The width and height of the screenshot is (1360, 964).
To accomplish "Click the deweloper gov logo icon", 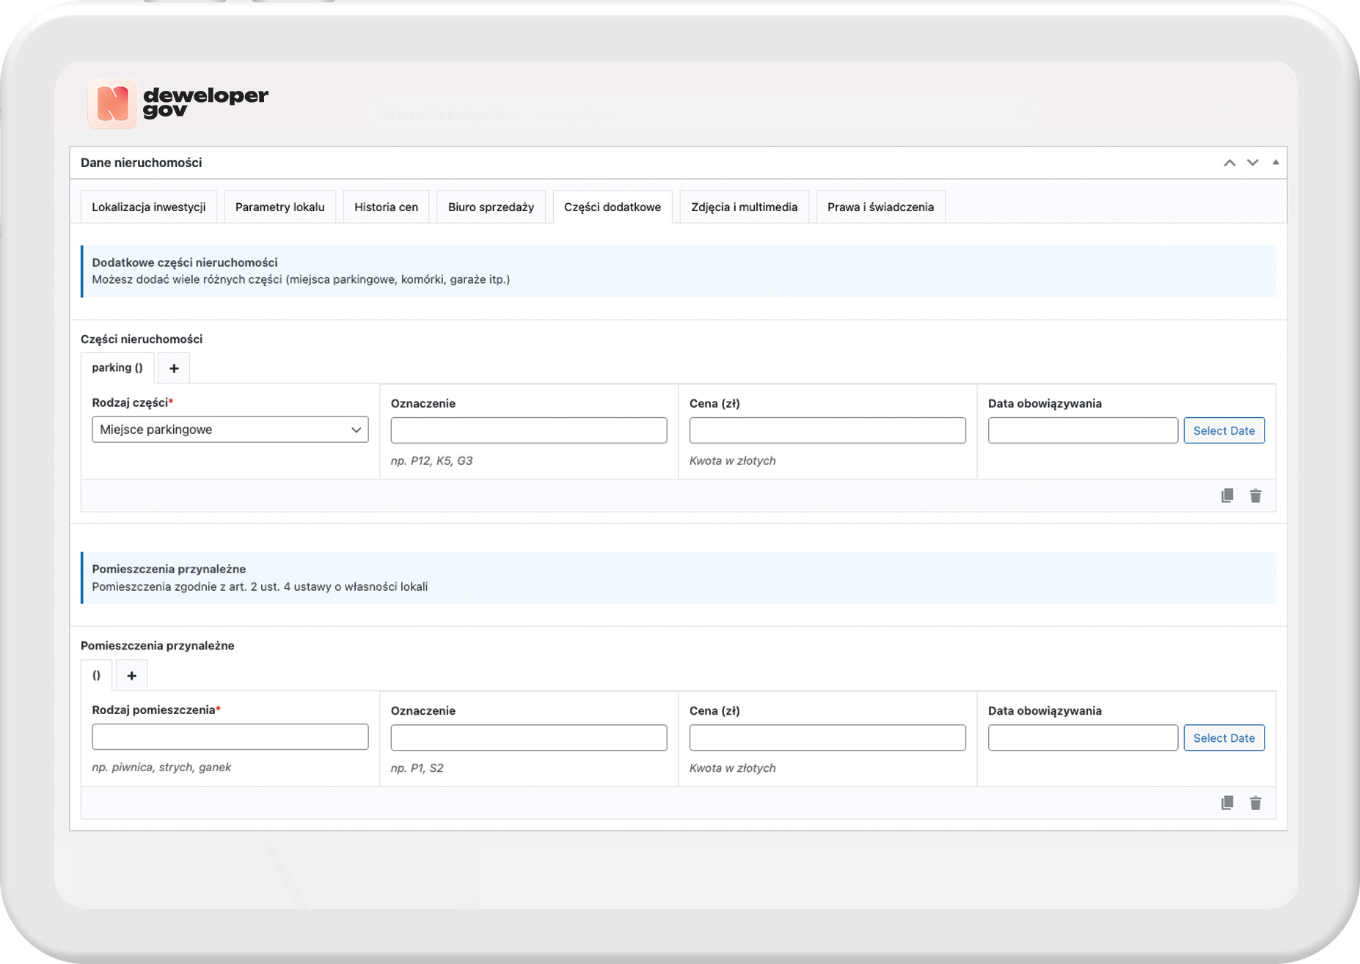I will (x=112, y=103).
